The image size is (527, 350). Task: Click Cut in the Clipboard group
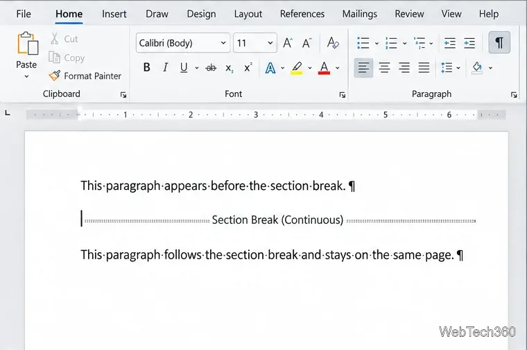pyautogui.click(x=64, y=39)
